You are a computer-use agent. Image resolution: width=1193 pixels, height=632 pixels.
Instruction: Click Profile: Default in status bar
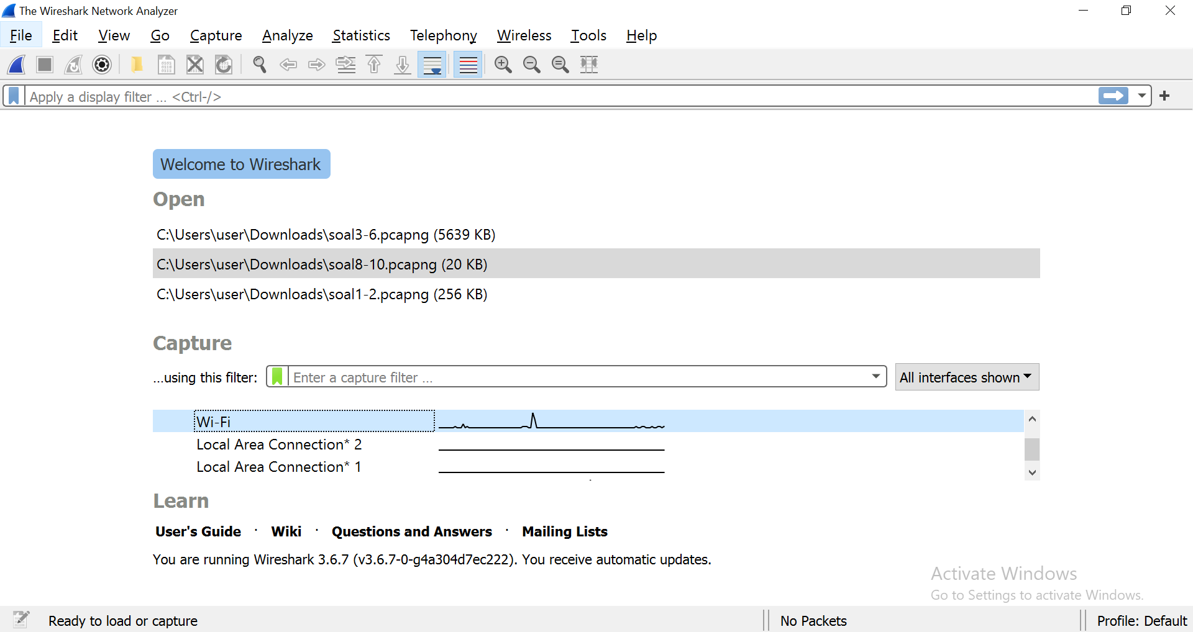[1141, 621]
